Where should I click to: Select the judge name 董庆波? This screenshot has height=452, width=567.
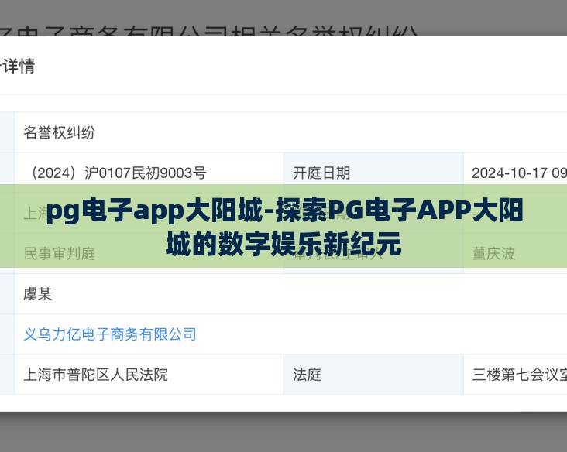pos(493,254)
